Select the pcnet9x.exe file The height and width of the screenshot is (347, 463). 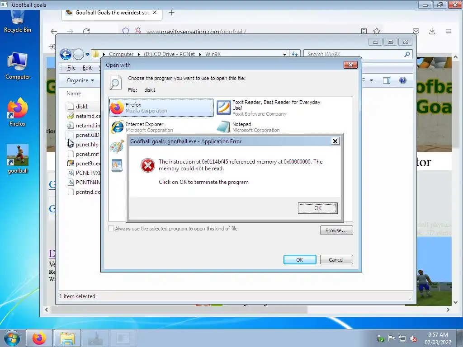84,163
